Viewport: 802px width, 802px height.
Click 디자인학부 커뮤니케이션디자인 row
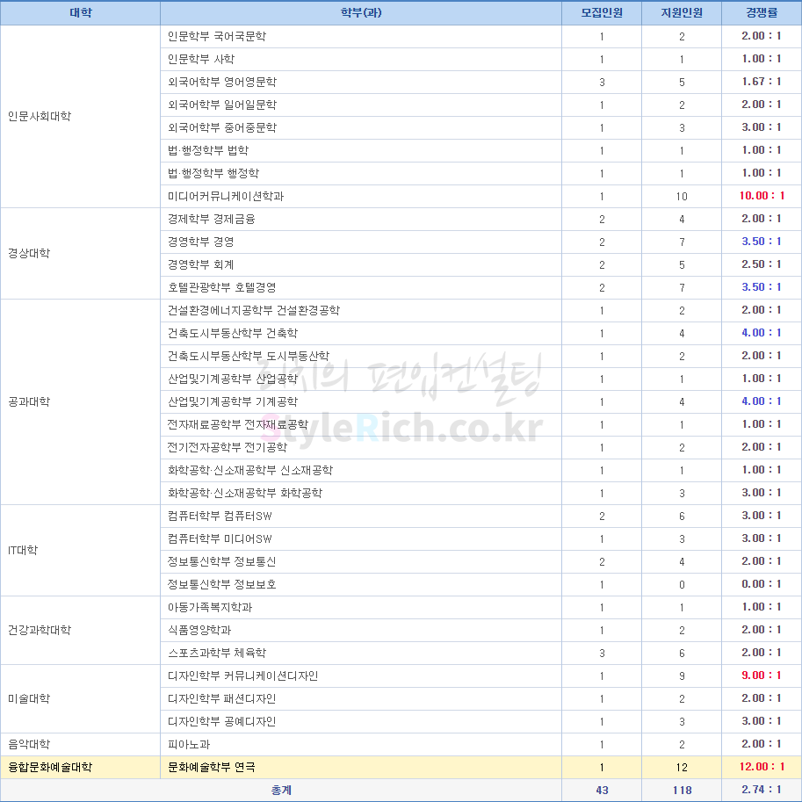480,676
